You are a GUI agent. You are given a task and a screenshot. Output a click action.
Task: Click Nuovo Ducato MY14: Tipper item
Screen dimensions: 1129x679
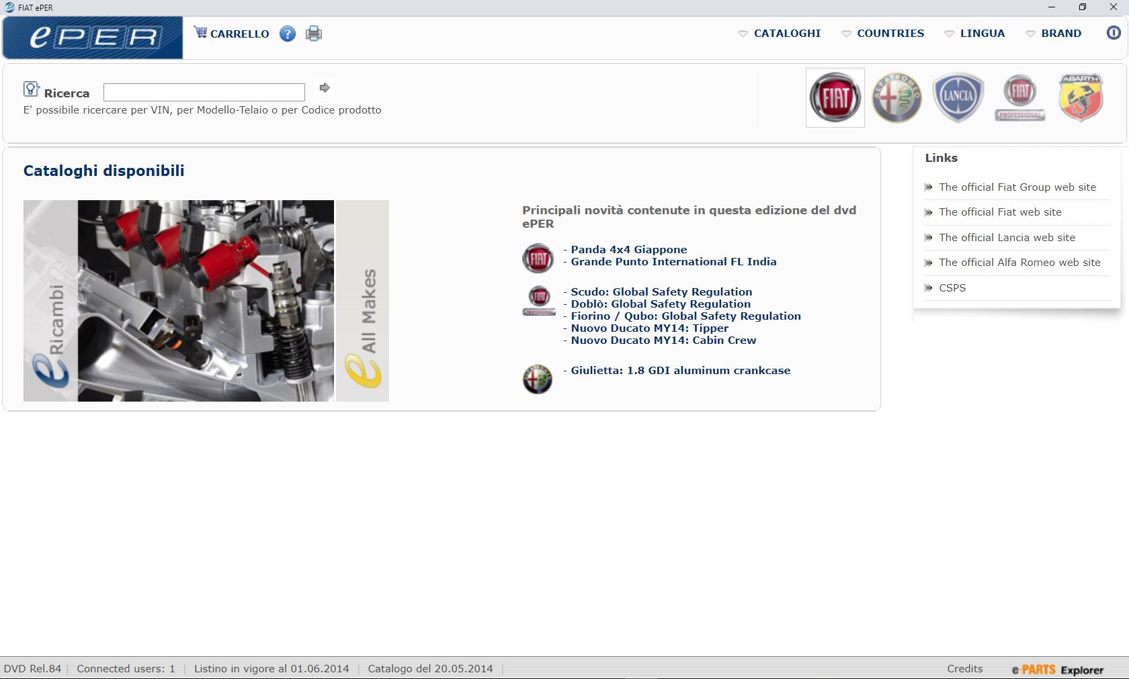[x=649, y=328]
